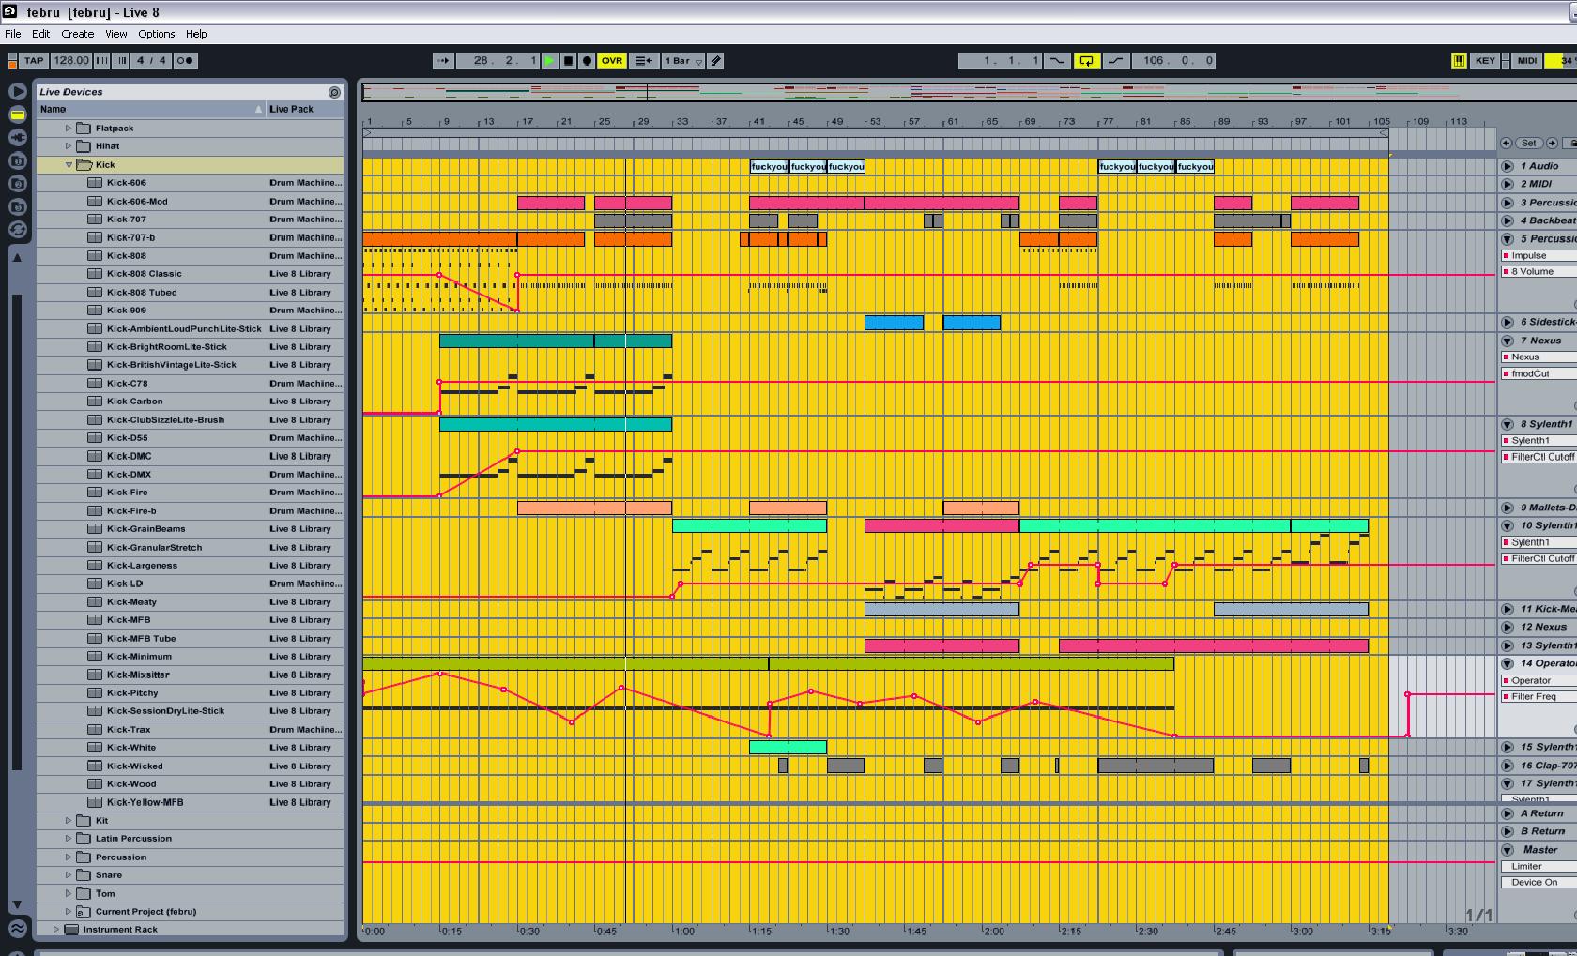Open the 1 Bar quantization dropdown

pyautogui.click(x=683, y=61)
